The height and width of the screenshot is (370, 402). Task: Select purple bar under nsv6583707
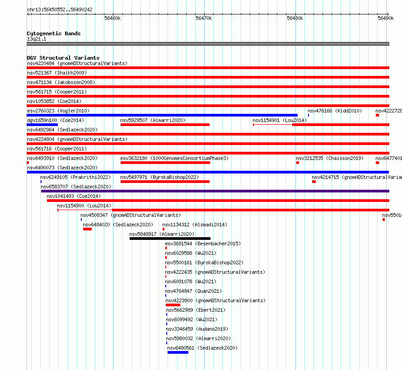coord(215,191)
